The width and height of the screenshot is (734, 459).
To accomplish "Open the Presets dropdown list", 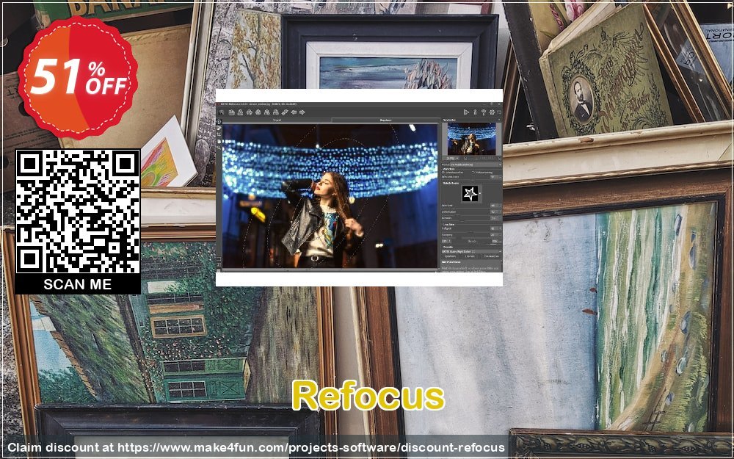I will [471, 251].
